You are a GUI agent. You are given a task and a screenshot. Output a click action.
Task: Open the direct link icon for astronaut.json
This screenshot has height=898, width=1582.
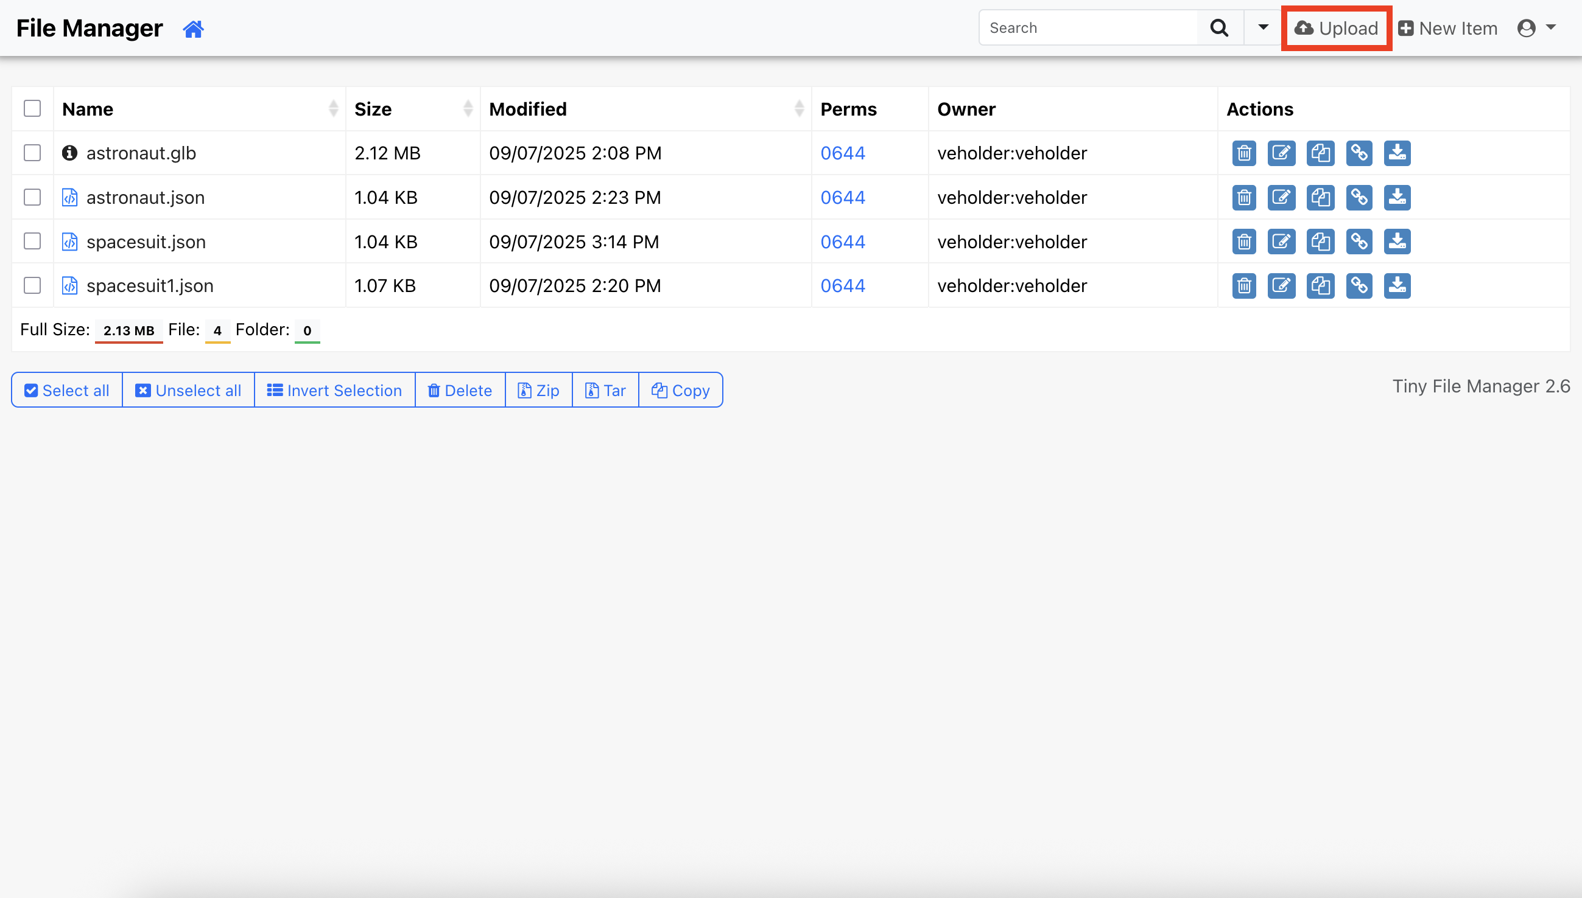tap(1359, 197)
